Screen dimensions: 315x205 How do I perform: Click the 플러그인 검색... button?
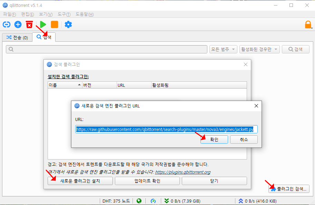point(289,189)
